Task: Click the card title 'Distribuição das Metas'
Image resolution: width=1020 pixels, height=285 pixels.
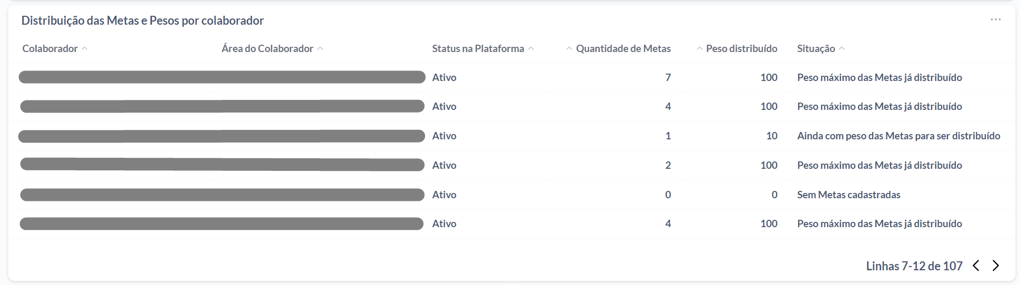Action: pyautogui.click(x=142, y=21)
